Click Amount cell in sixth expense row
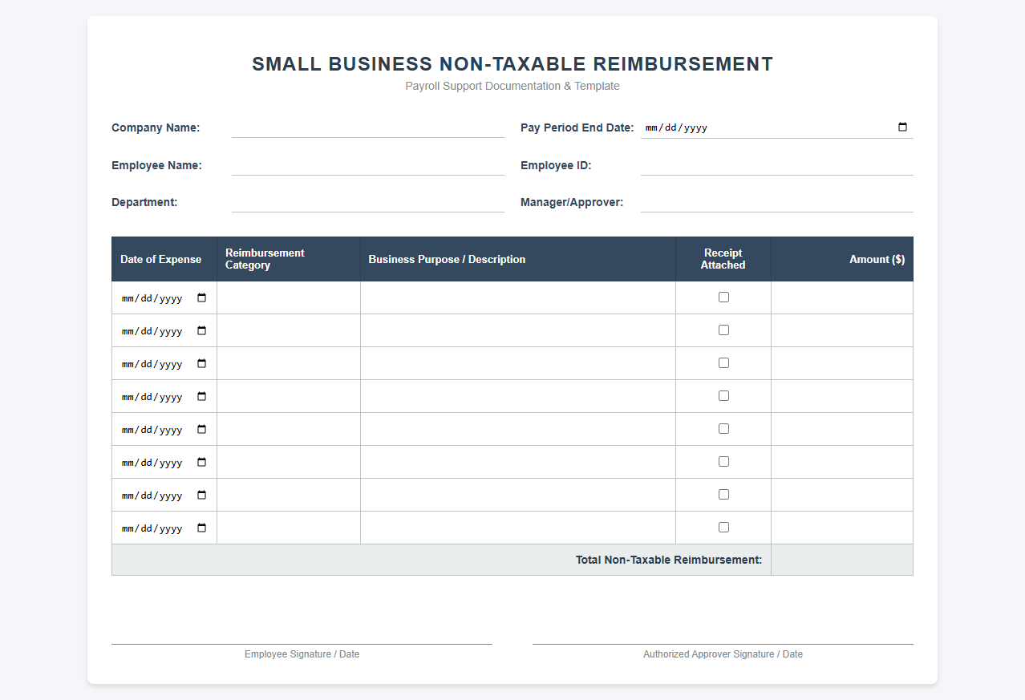This screenshot has width=1025, height=700. pos(842,462)
